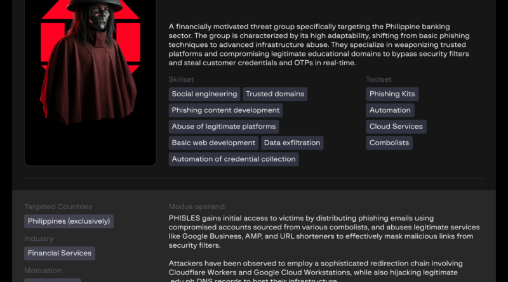Click Abuse of legitimate platforms tag

224,127
